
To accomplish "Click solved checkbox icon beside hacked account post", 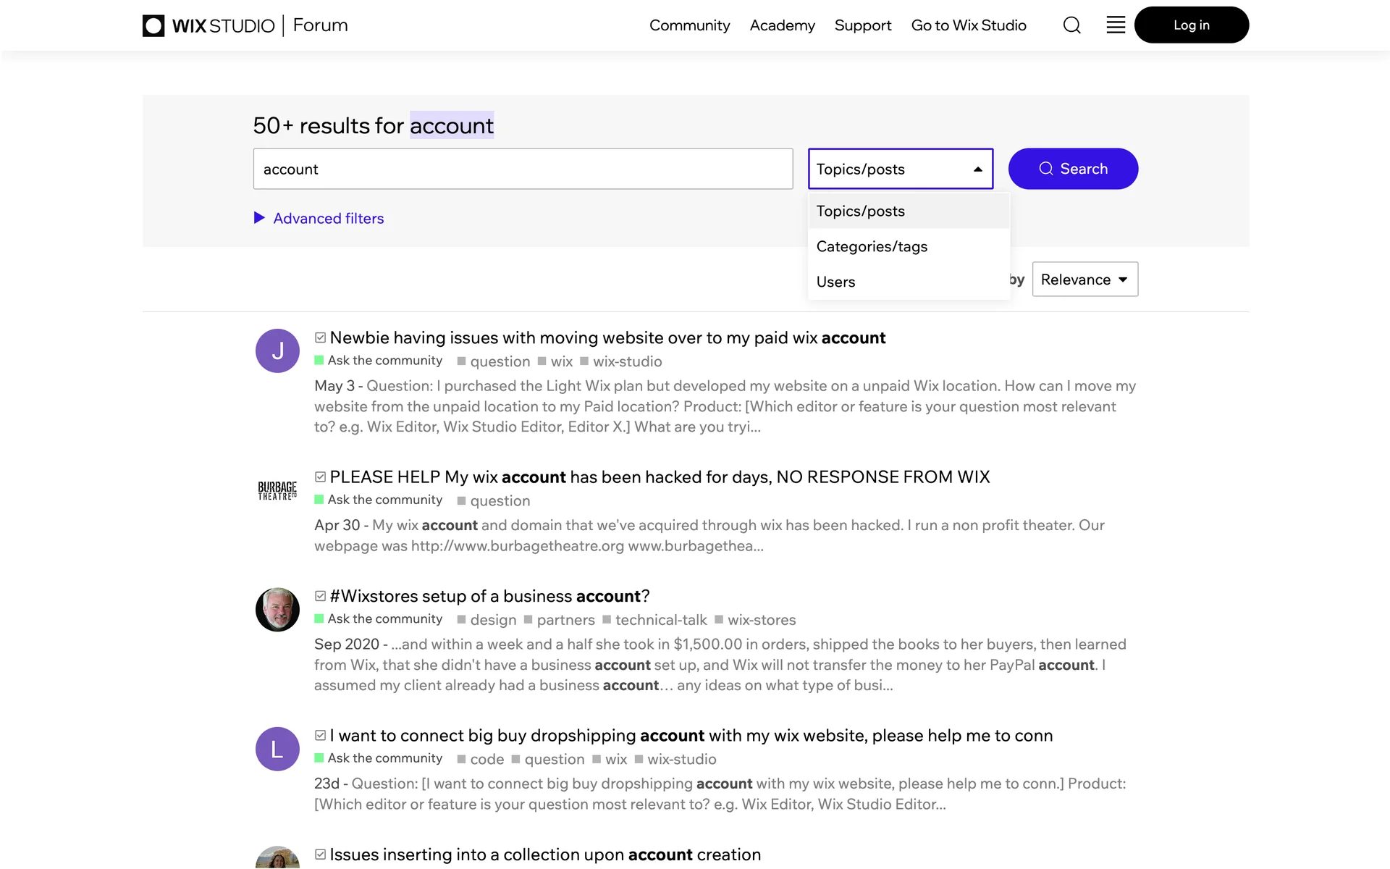I will coord(320,477).
